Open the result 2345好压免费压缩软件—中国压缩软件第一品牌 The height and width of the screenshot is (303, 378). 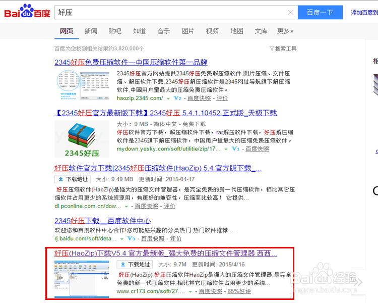click(x=131, y=62)
